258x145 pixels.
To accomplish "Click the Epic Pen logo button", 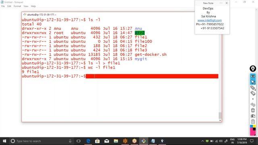I will (253, 68).
